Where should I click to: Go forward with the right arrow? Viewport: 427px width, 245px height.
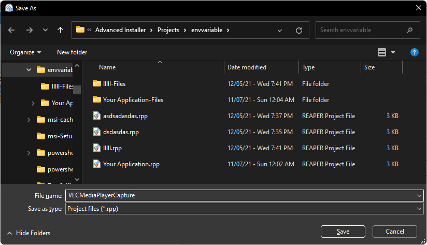(30, 30)
